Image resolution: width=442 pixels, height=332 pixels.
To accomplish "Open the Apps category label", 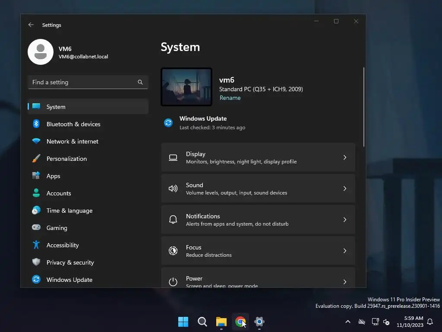I will pyautogui.click(x=53, y=176).
